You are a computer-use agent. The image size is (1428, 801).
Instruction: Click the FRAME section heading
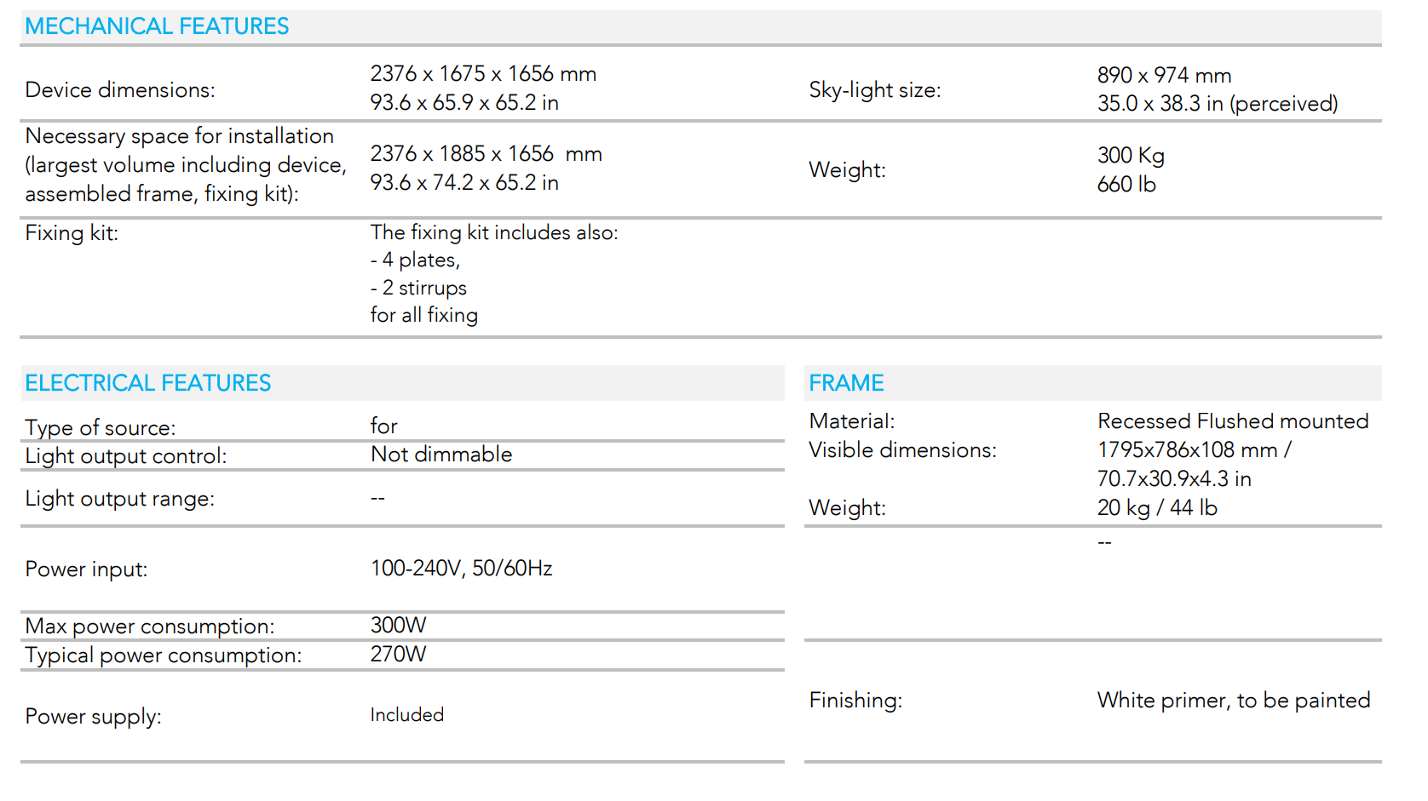846,383
